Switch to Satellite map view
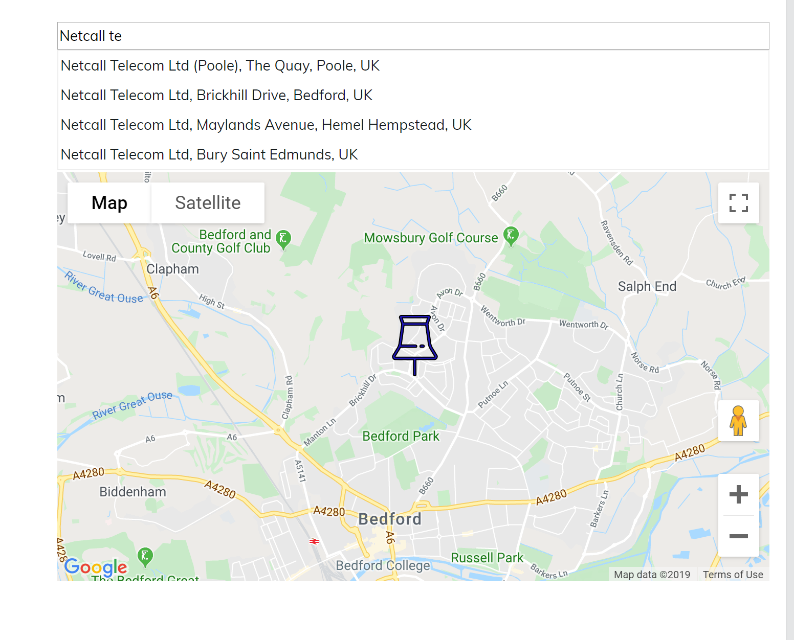Viewport: 794px width, 640px height. [208, 203]
